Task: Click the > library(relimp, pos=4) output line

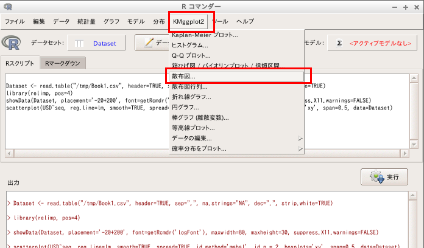Action: pyautogui.click(x=44, y=218)
